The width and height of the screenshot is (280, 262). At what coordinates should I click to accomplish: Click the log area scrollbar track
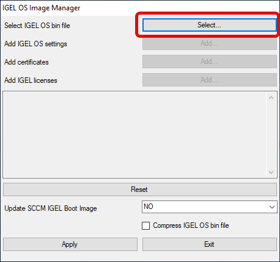pyautogui.click(x=271, y=135)
